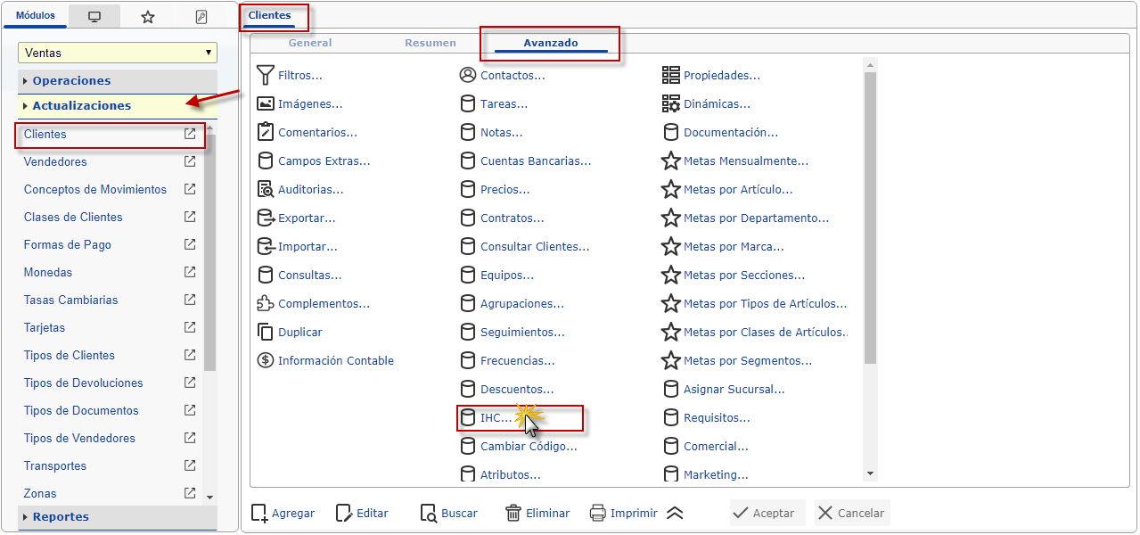Open the Seguimientos... option
The image size is (1140, 535).
click(522, 332)
